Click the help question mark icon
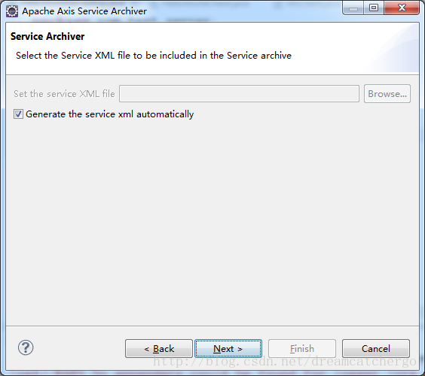 point(26,347)
